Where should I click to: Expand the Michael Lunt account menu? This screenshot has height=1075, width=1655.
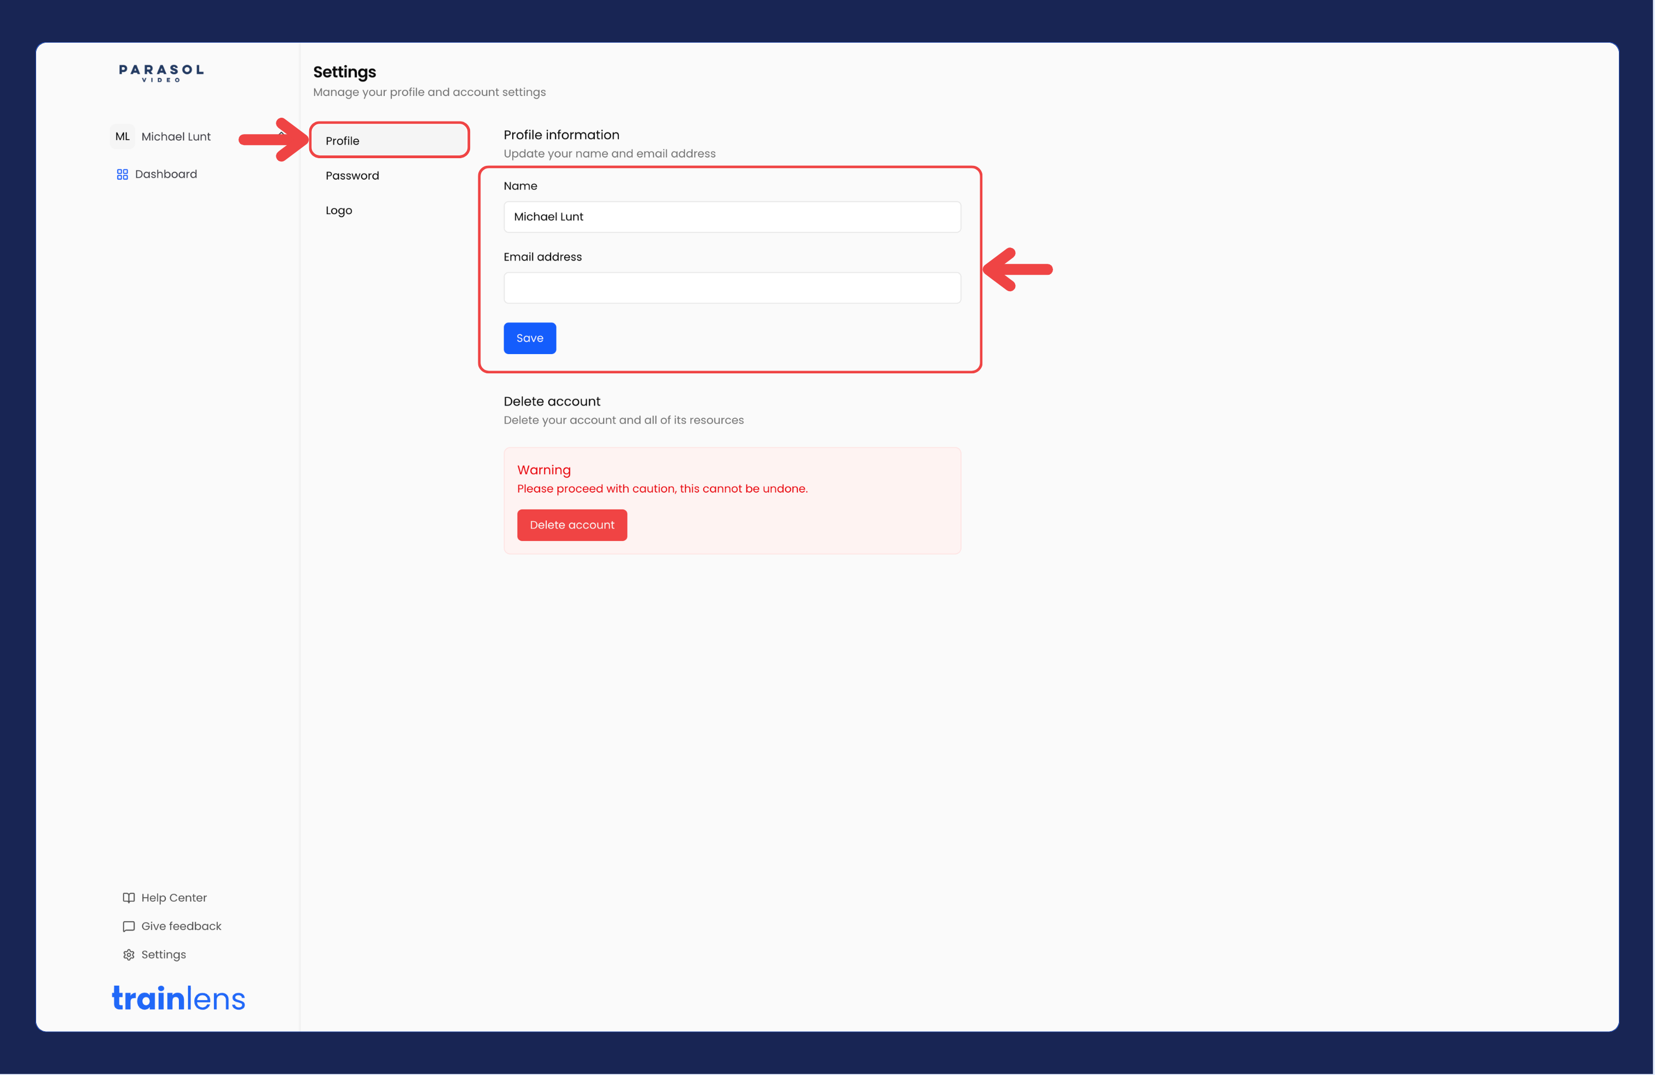[x=198, y=137]
